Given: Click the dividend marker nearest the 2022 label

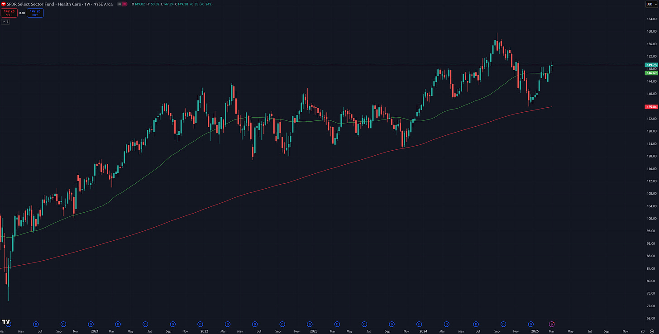Looking at the screenshot, I should click(200, 324).
